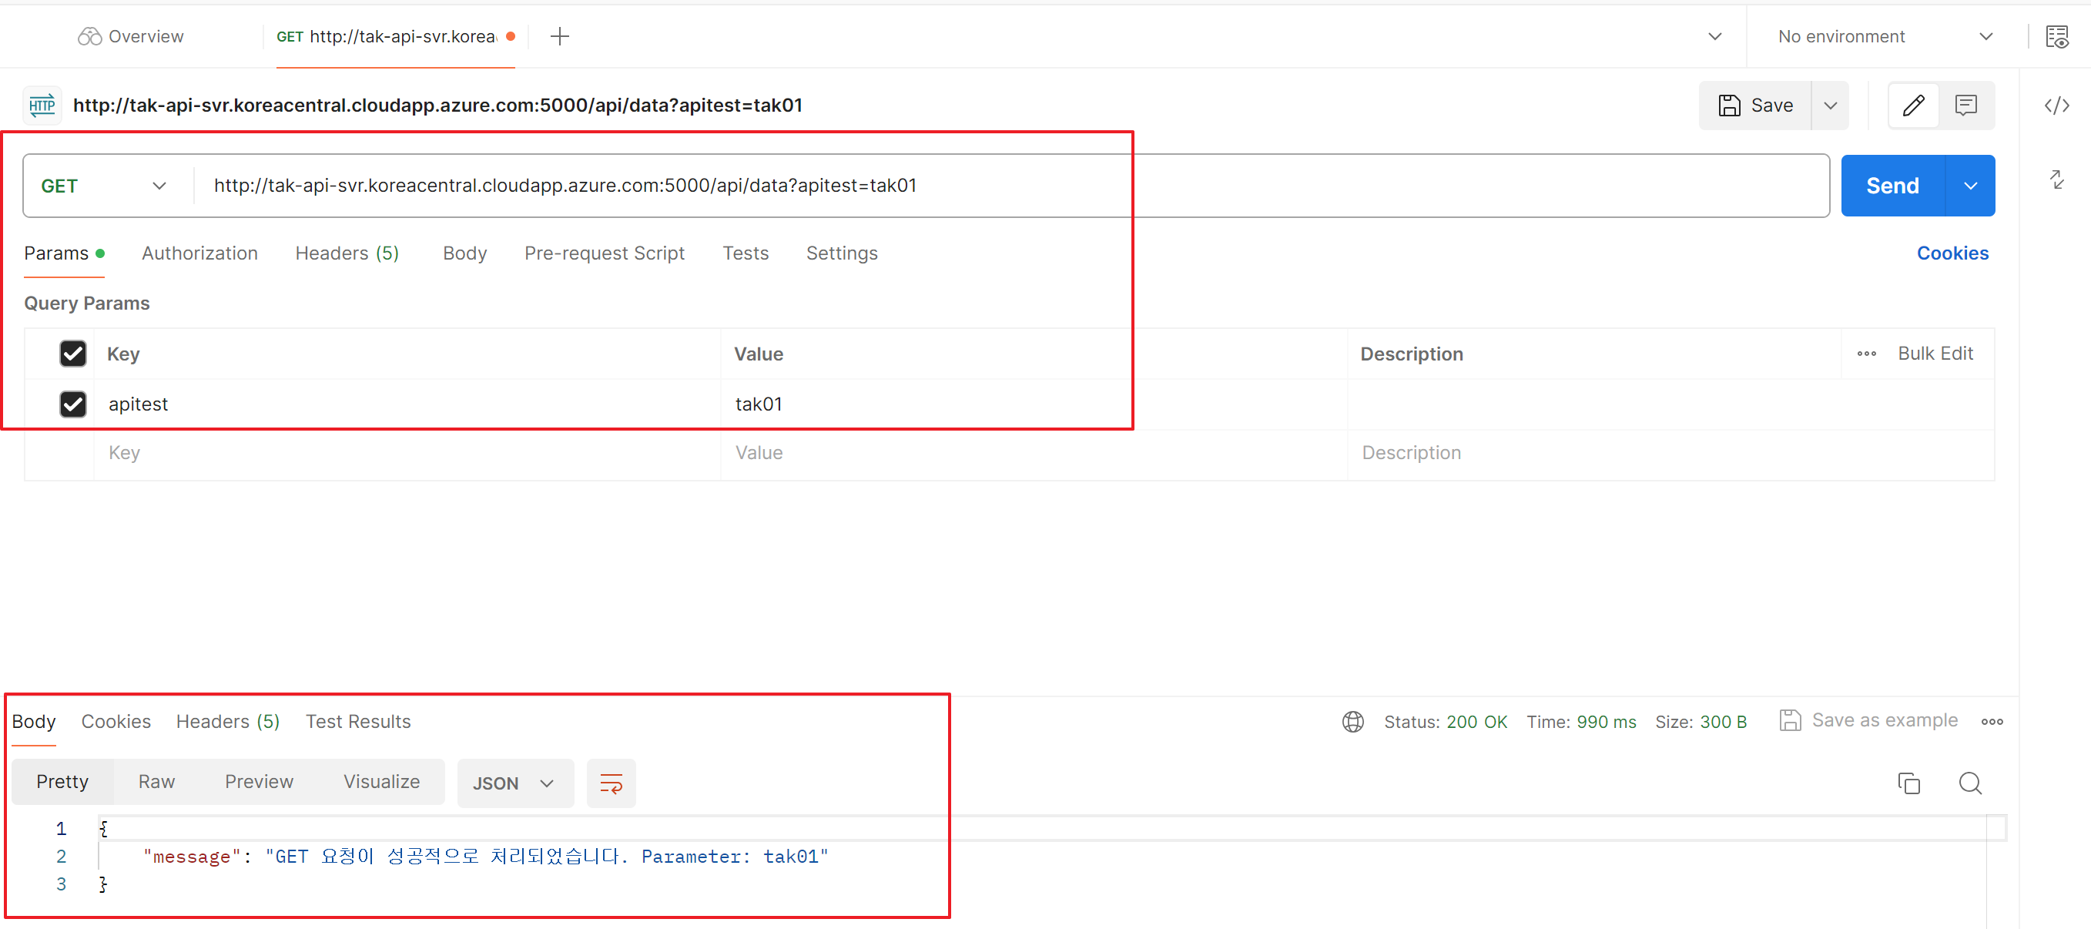This screenshot has width=2091, height=929.
Task: Open the JSON format dropdown
Action: 514,783
